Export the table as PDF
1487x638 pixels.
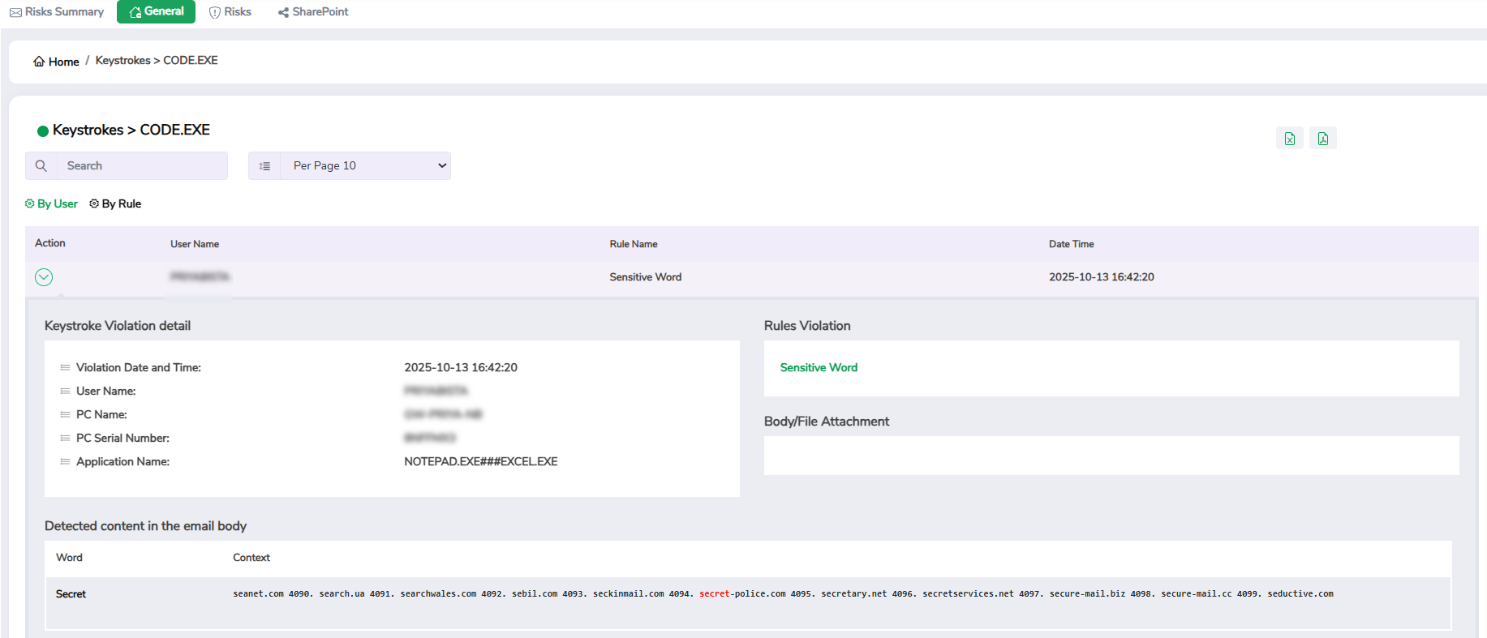pyautogui.click(x=1322, y=139)
